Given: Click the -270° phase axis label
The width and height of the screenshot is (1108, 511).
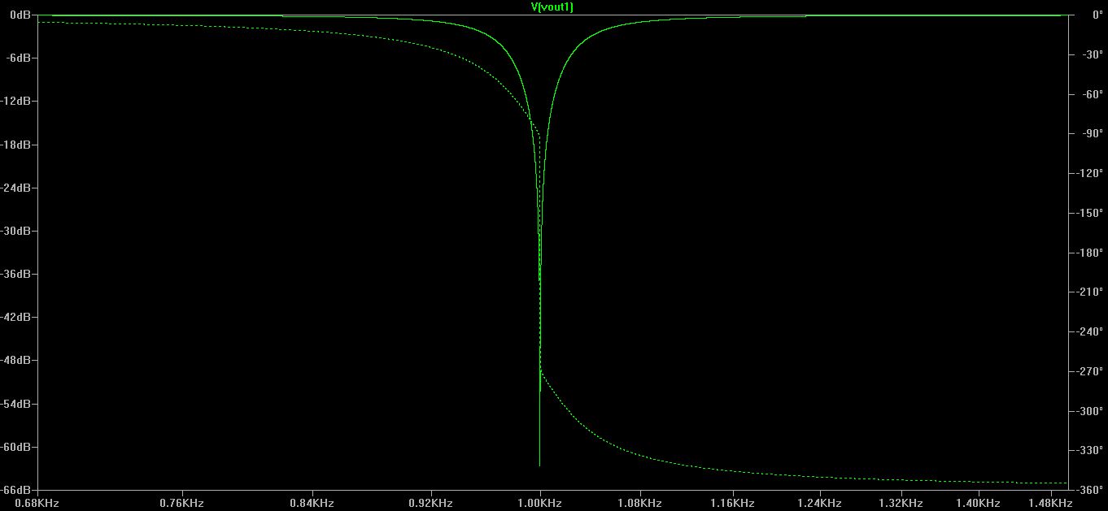Looking at the screenshot, I should pos(1090,371).
